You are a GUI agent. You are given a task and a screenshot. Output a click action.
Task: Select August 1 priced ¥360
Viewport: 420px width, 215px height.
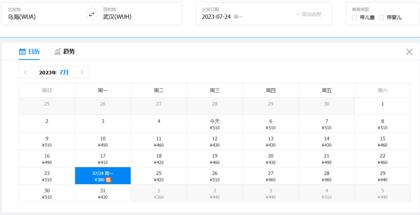tap(159, 193)
